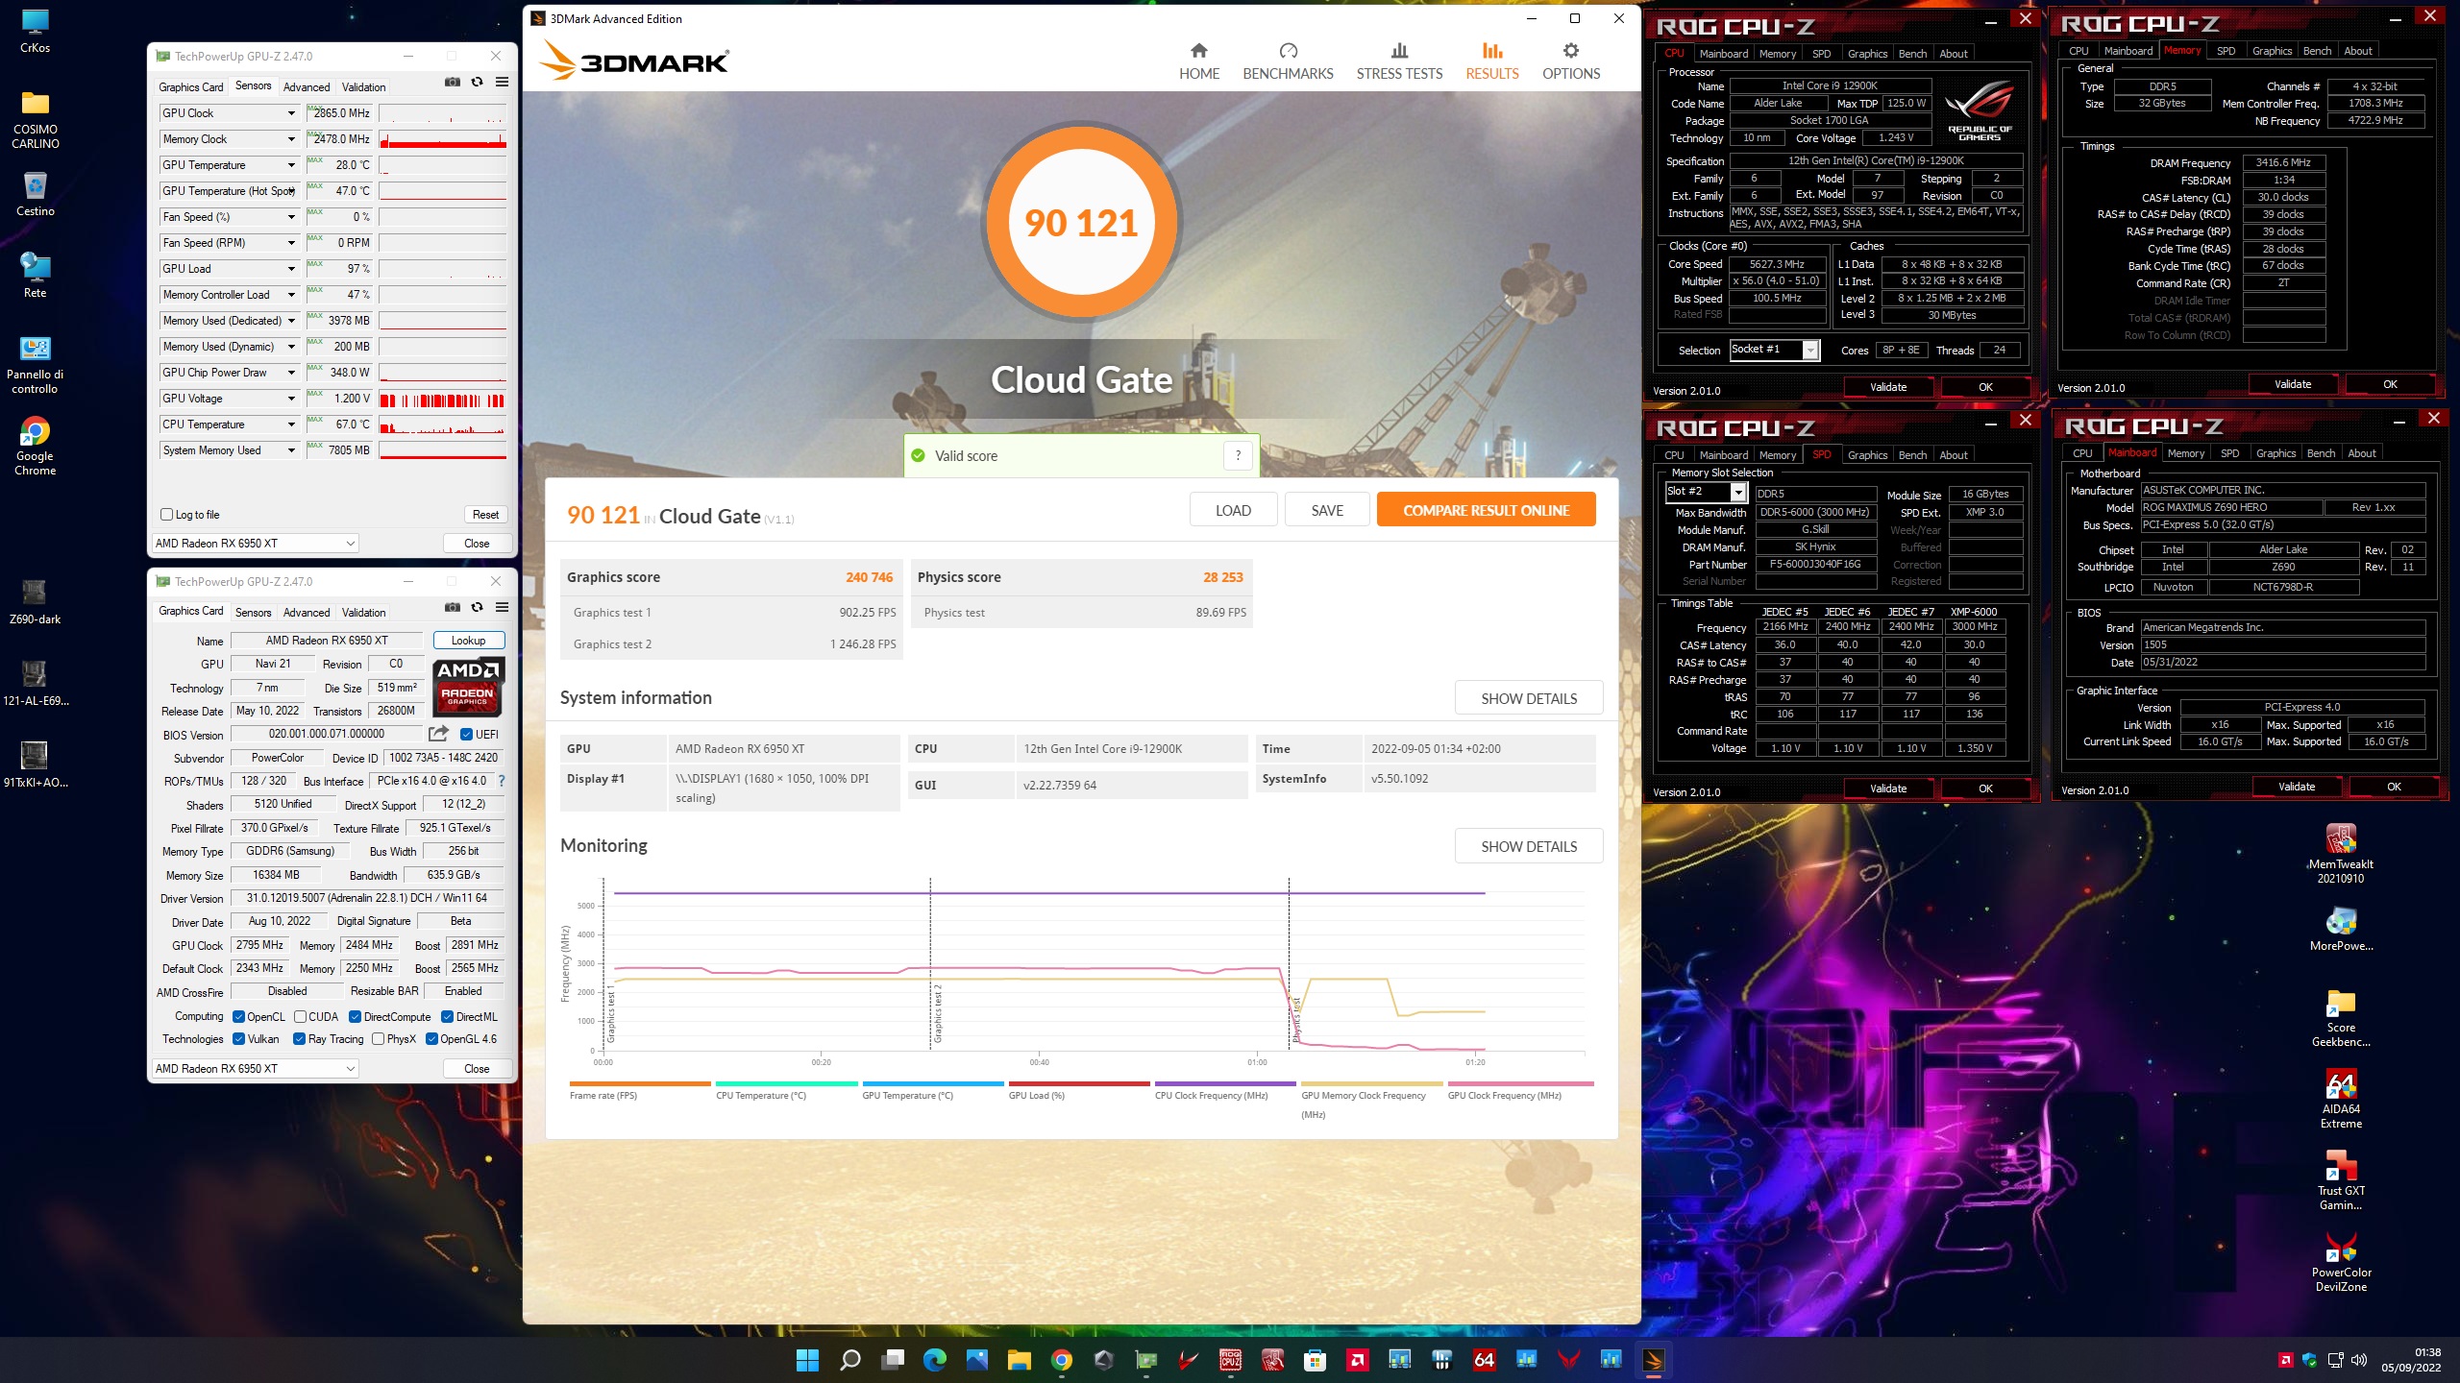Toggle Log to file checkbox in GPU-Z

point(166,514)
